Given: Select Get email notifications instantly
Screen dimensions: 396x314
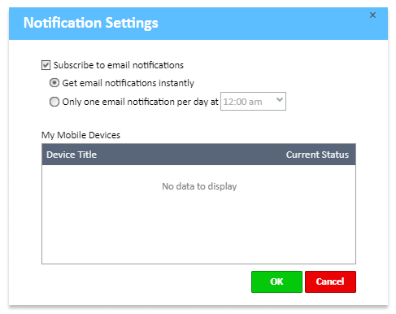Looking at the screenshot, I should (x=54, y=83).
